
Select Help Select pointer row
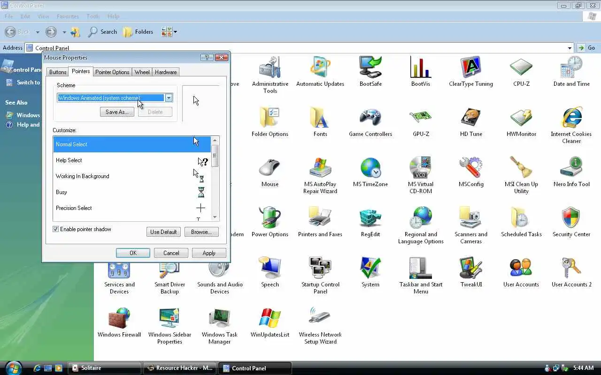tap(132, 160)
